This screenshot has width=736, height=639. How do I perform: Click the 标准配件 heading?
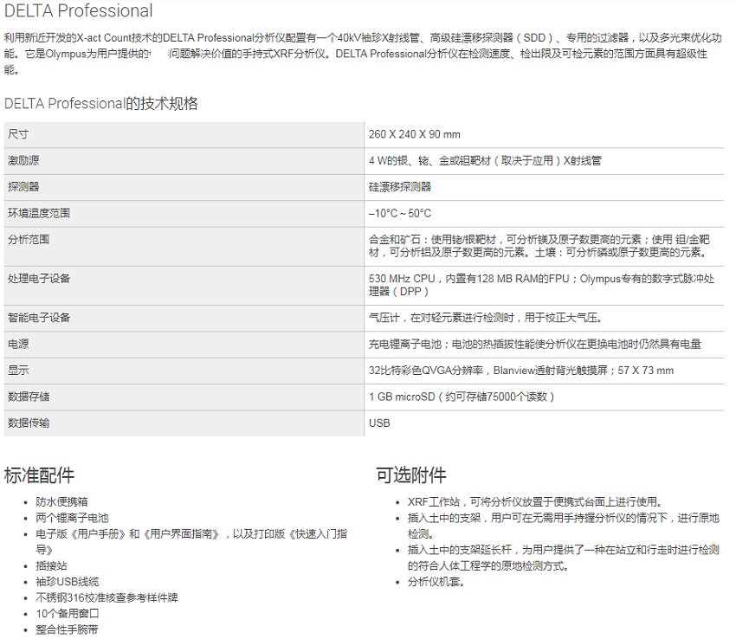pos(39,474)
